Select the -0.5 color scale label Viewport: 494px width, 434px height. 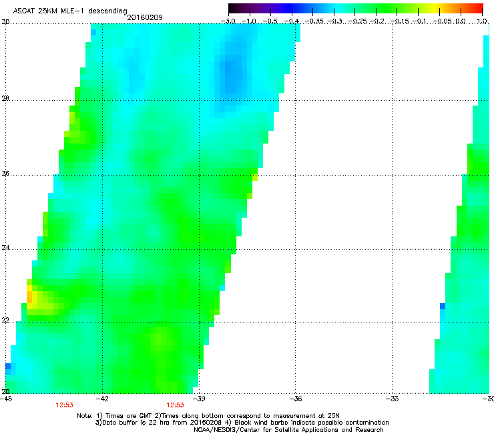click(270, 21)
